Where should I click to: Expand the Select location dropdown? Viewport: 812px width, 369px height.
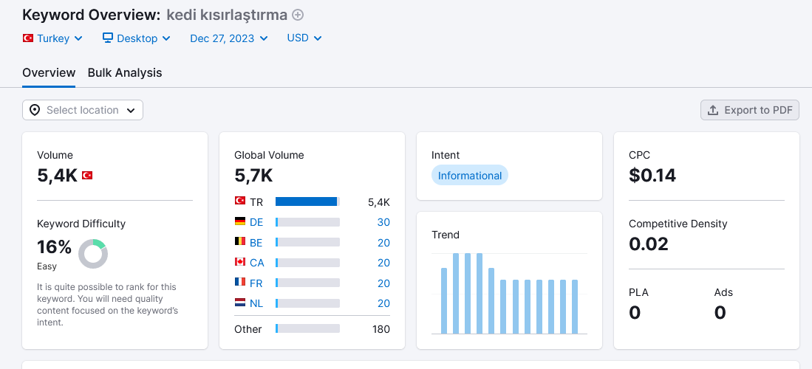pos(82,110)
